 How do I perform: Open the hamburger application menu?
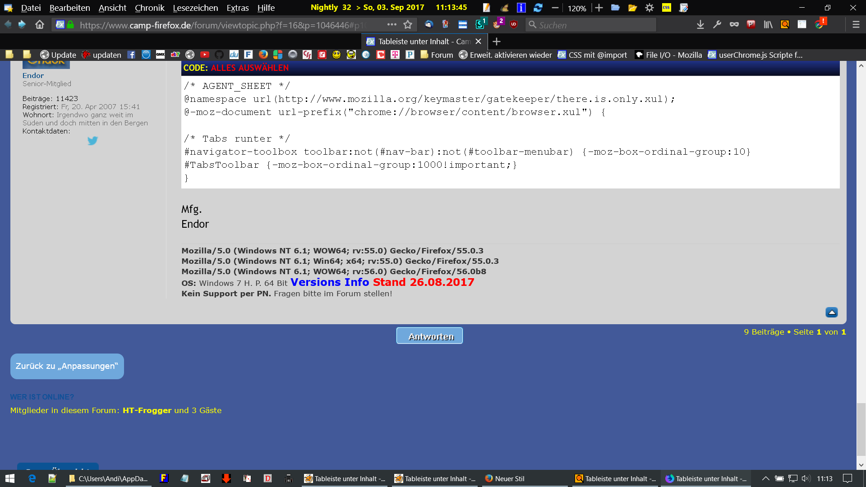click(856, 25)
